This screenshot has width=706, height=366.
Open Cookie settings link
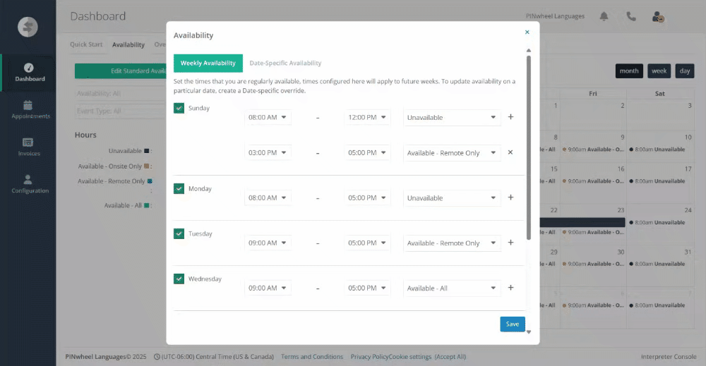point(410,357)
